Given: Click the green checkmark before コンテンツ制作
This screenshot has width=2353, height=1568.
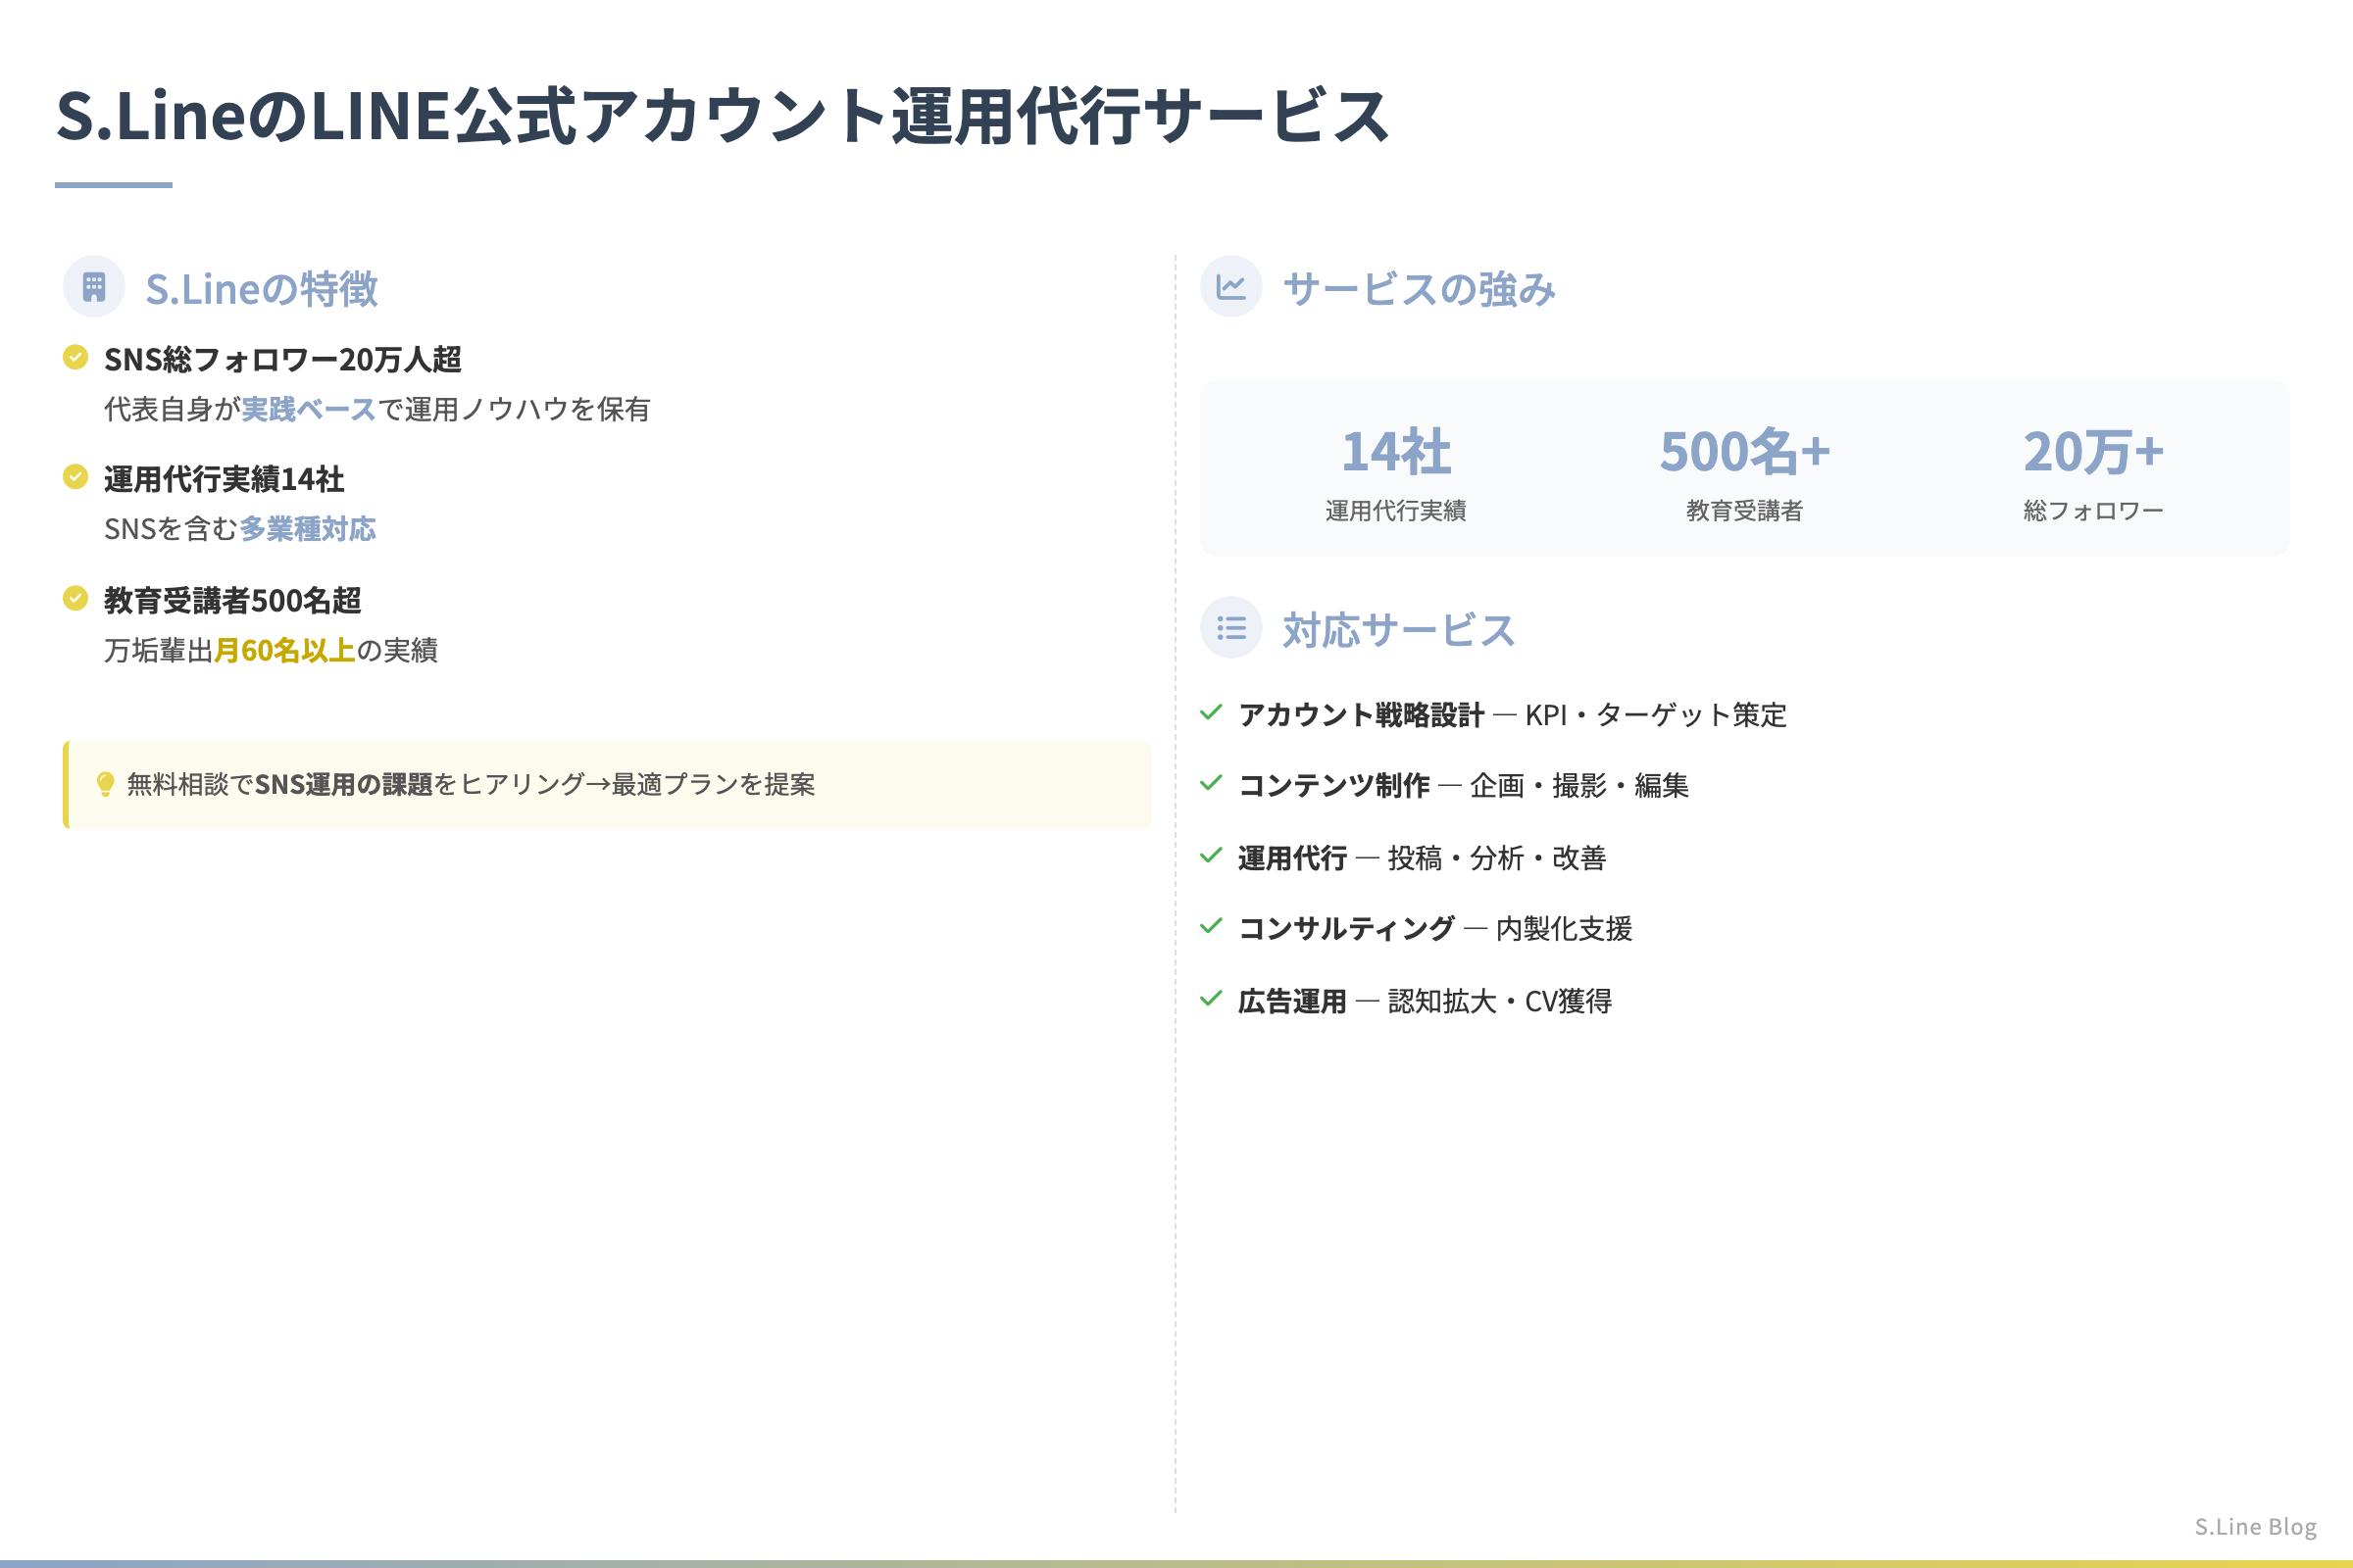Looking at the screenshot, I should coord(1212,783).
